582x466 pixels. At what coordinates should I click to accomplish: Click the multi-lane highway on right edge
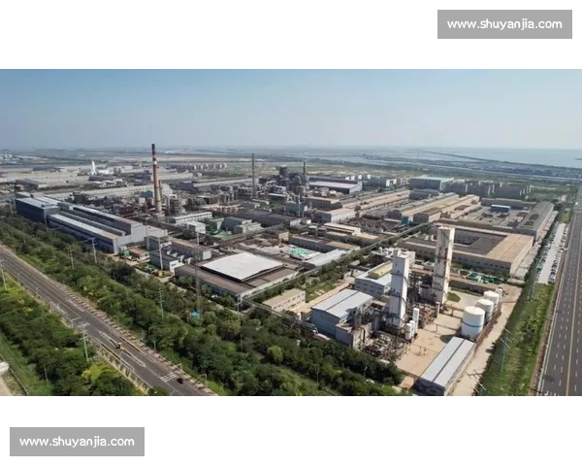(563, 330)
